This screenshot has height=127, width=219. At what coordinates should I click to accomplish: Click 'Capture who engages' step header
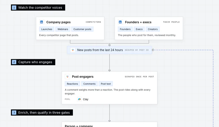tap(33, 62)
